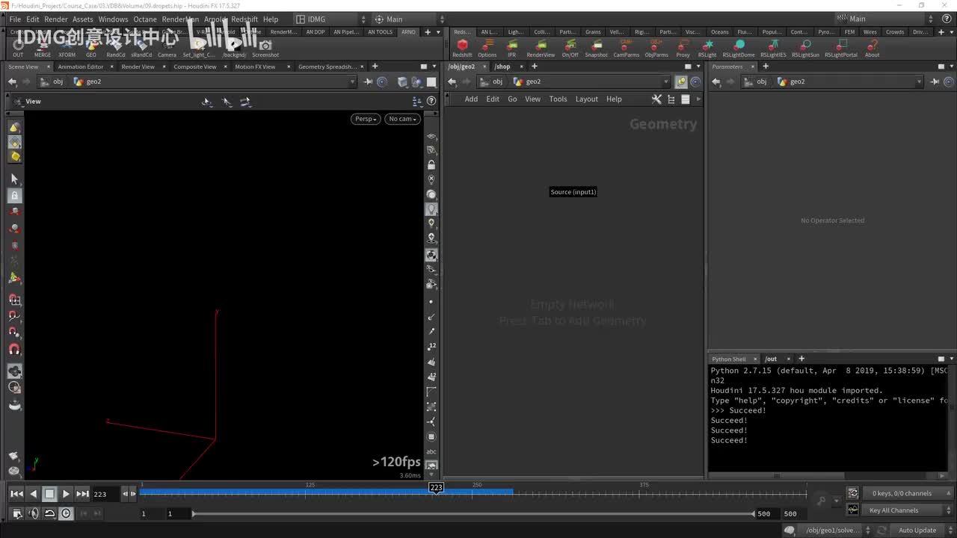Click the RSLightPortal shelf tool
The width and height of the screenshot is (957, 538).
pos(841,46)
